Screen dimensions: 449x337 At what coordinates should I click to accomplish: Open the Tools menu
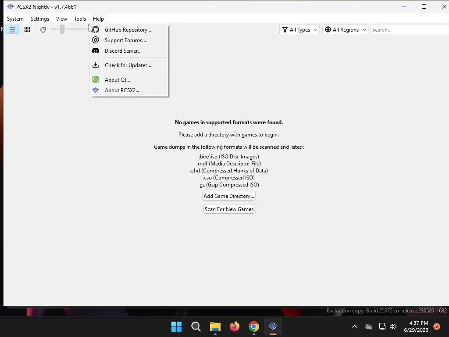80,19
